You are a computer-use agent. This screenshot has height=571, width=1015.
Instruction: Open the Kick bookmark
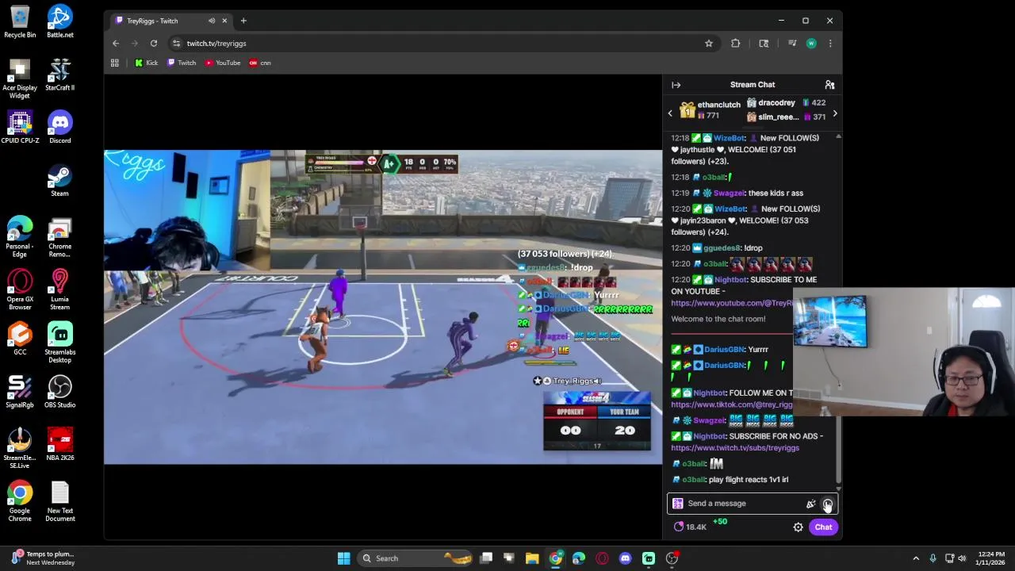[x=146, y=63]
